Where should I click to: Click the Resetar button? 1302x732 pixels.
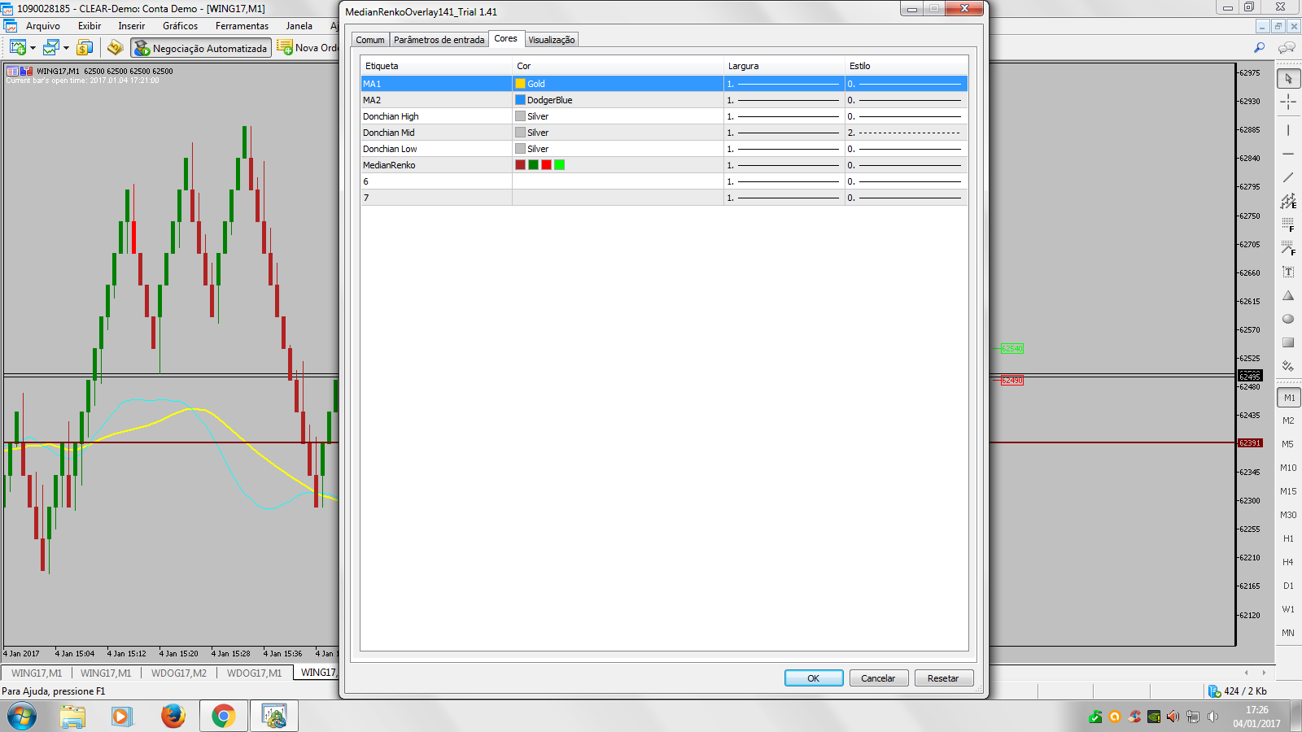point(943,678)
